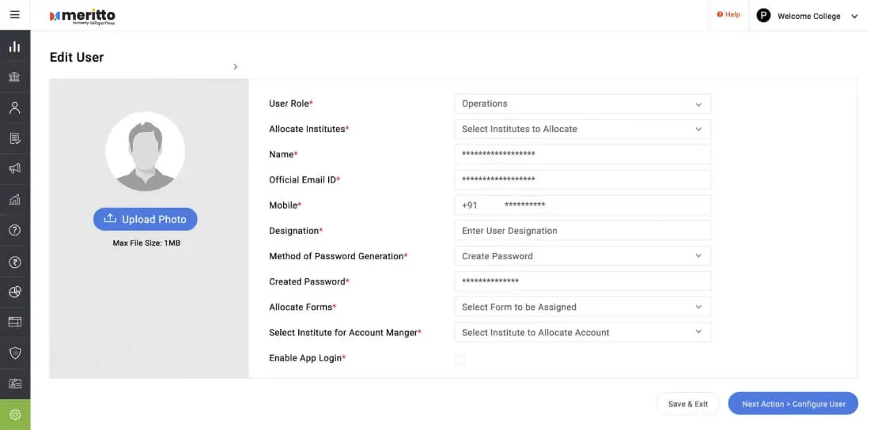Screen dimensions: 870x430
Task: Click the Enable App Login label
Action: click(x=306, y=358)
